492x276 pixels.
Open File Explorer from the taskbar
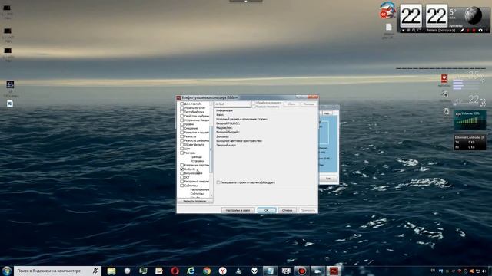[111, 271]
